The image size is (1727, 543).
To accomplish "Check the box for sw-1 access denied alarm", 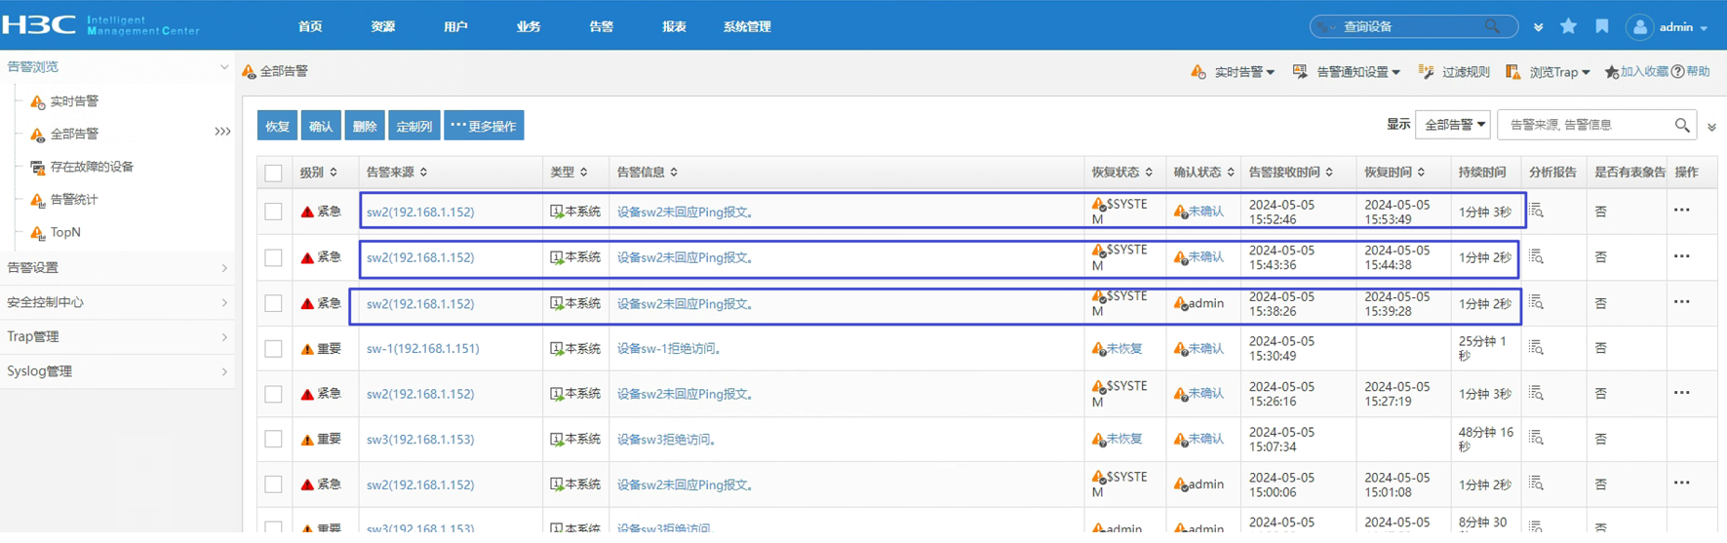I will coord(273,349).
